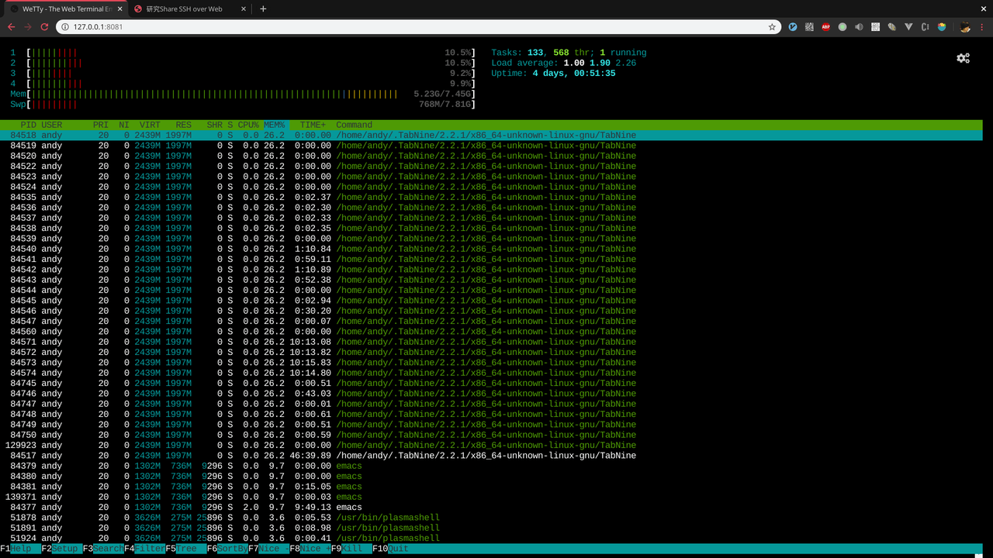The height and width of the screenshot is (558, 993).
Task: Switch to the WeTTy Web Terminal tab
Action: (65, 9)
